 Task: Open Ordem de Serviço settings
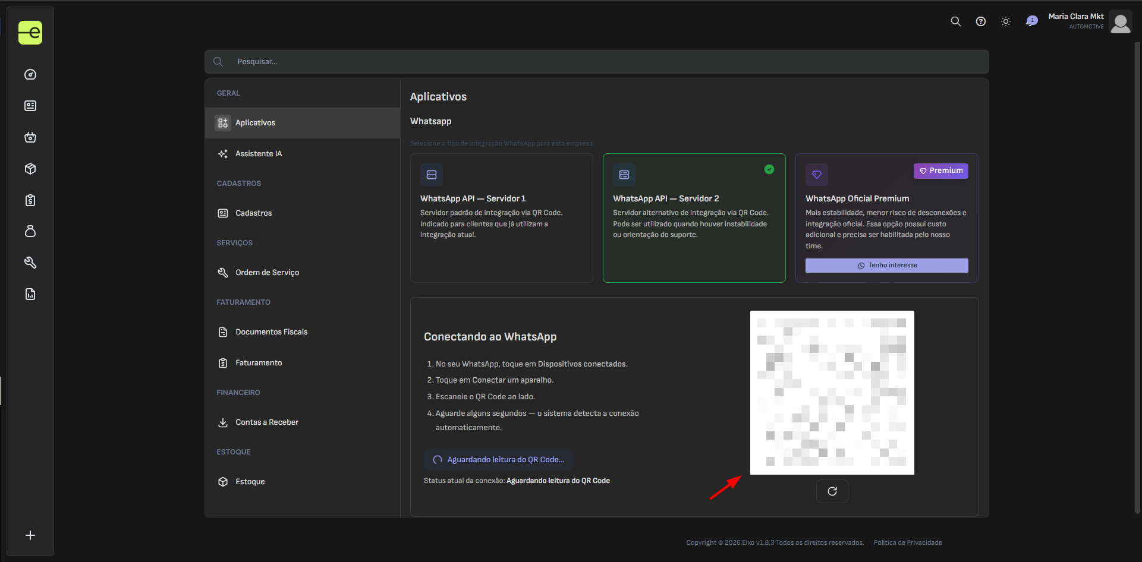303,273
